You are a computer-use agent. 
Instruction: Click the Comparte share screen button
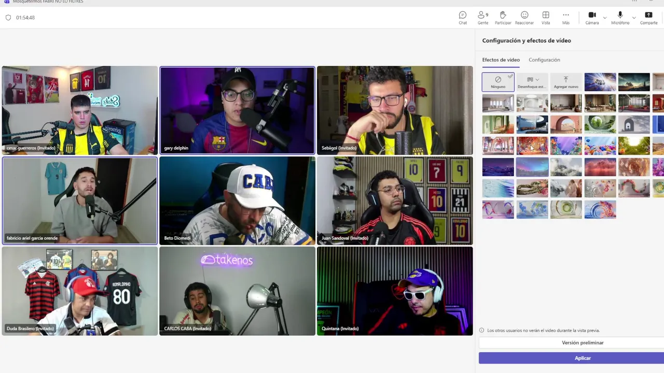[x=648, y=18]
